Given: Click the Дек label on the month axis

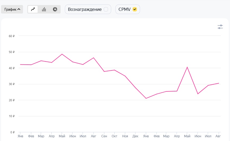Looking at the screenshot, I should click(135, 136).
